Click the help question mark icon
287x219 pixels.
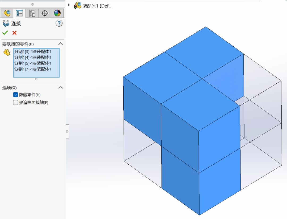click(x=59, y=23)
